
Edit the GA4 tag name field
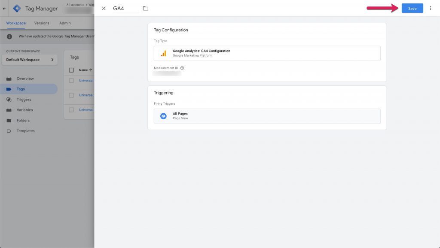click(x=125, y=8)
